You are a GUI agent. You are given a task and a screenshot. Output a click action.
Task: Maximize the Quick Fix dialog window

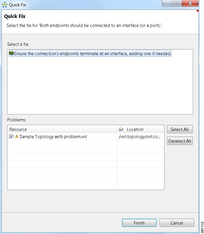tap(177, 3)
